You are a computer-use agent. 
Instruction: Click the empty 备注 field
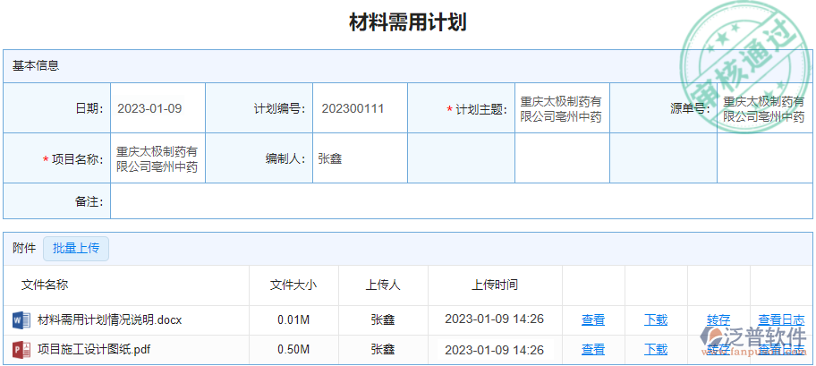(461, 201)
